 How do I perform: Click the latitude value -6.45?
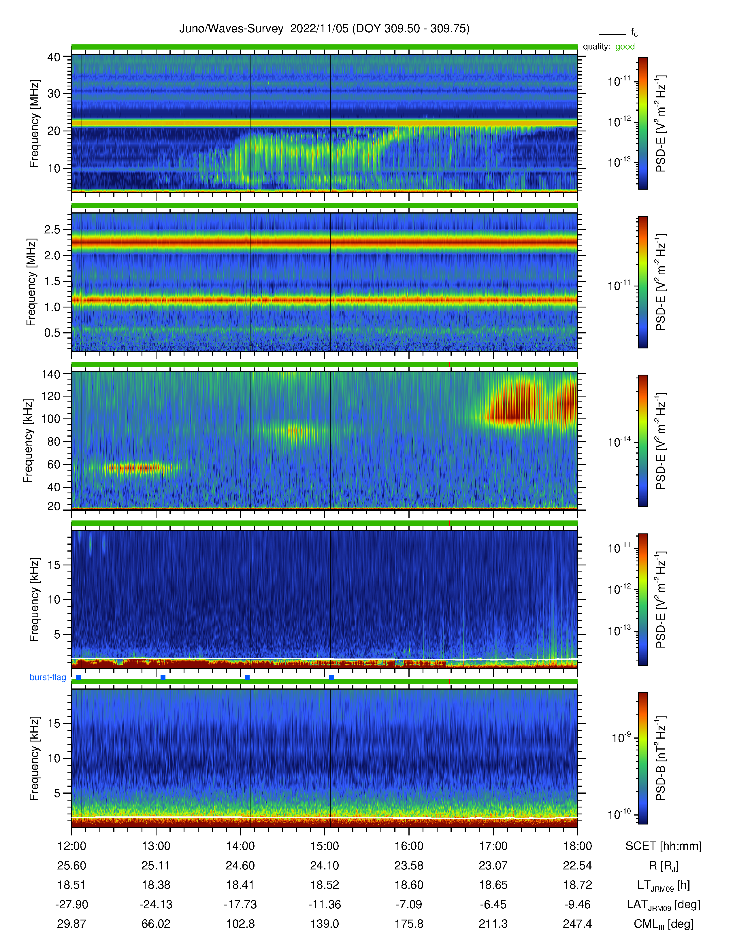[493, 904]
